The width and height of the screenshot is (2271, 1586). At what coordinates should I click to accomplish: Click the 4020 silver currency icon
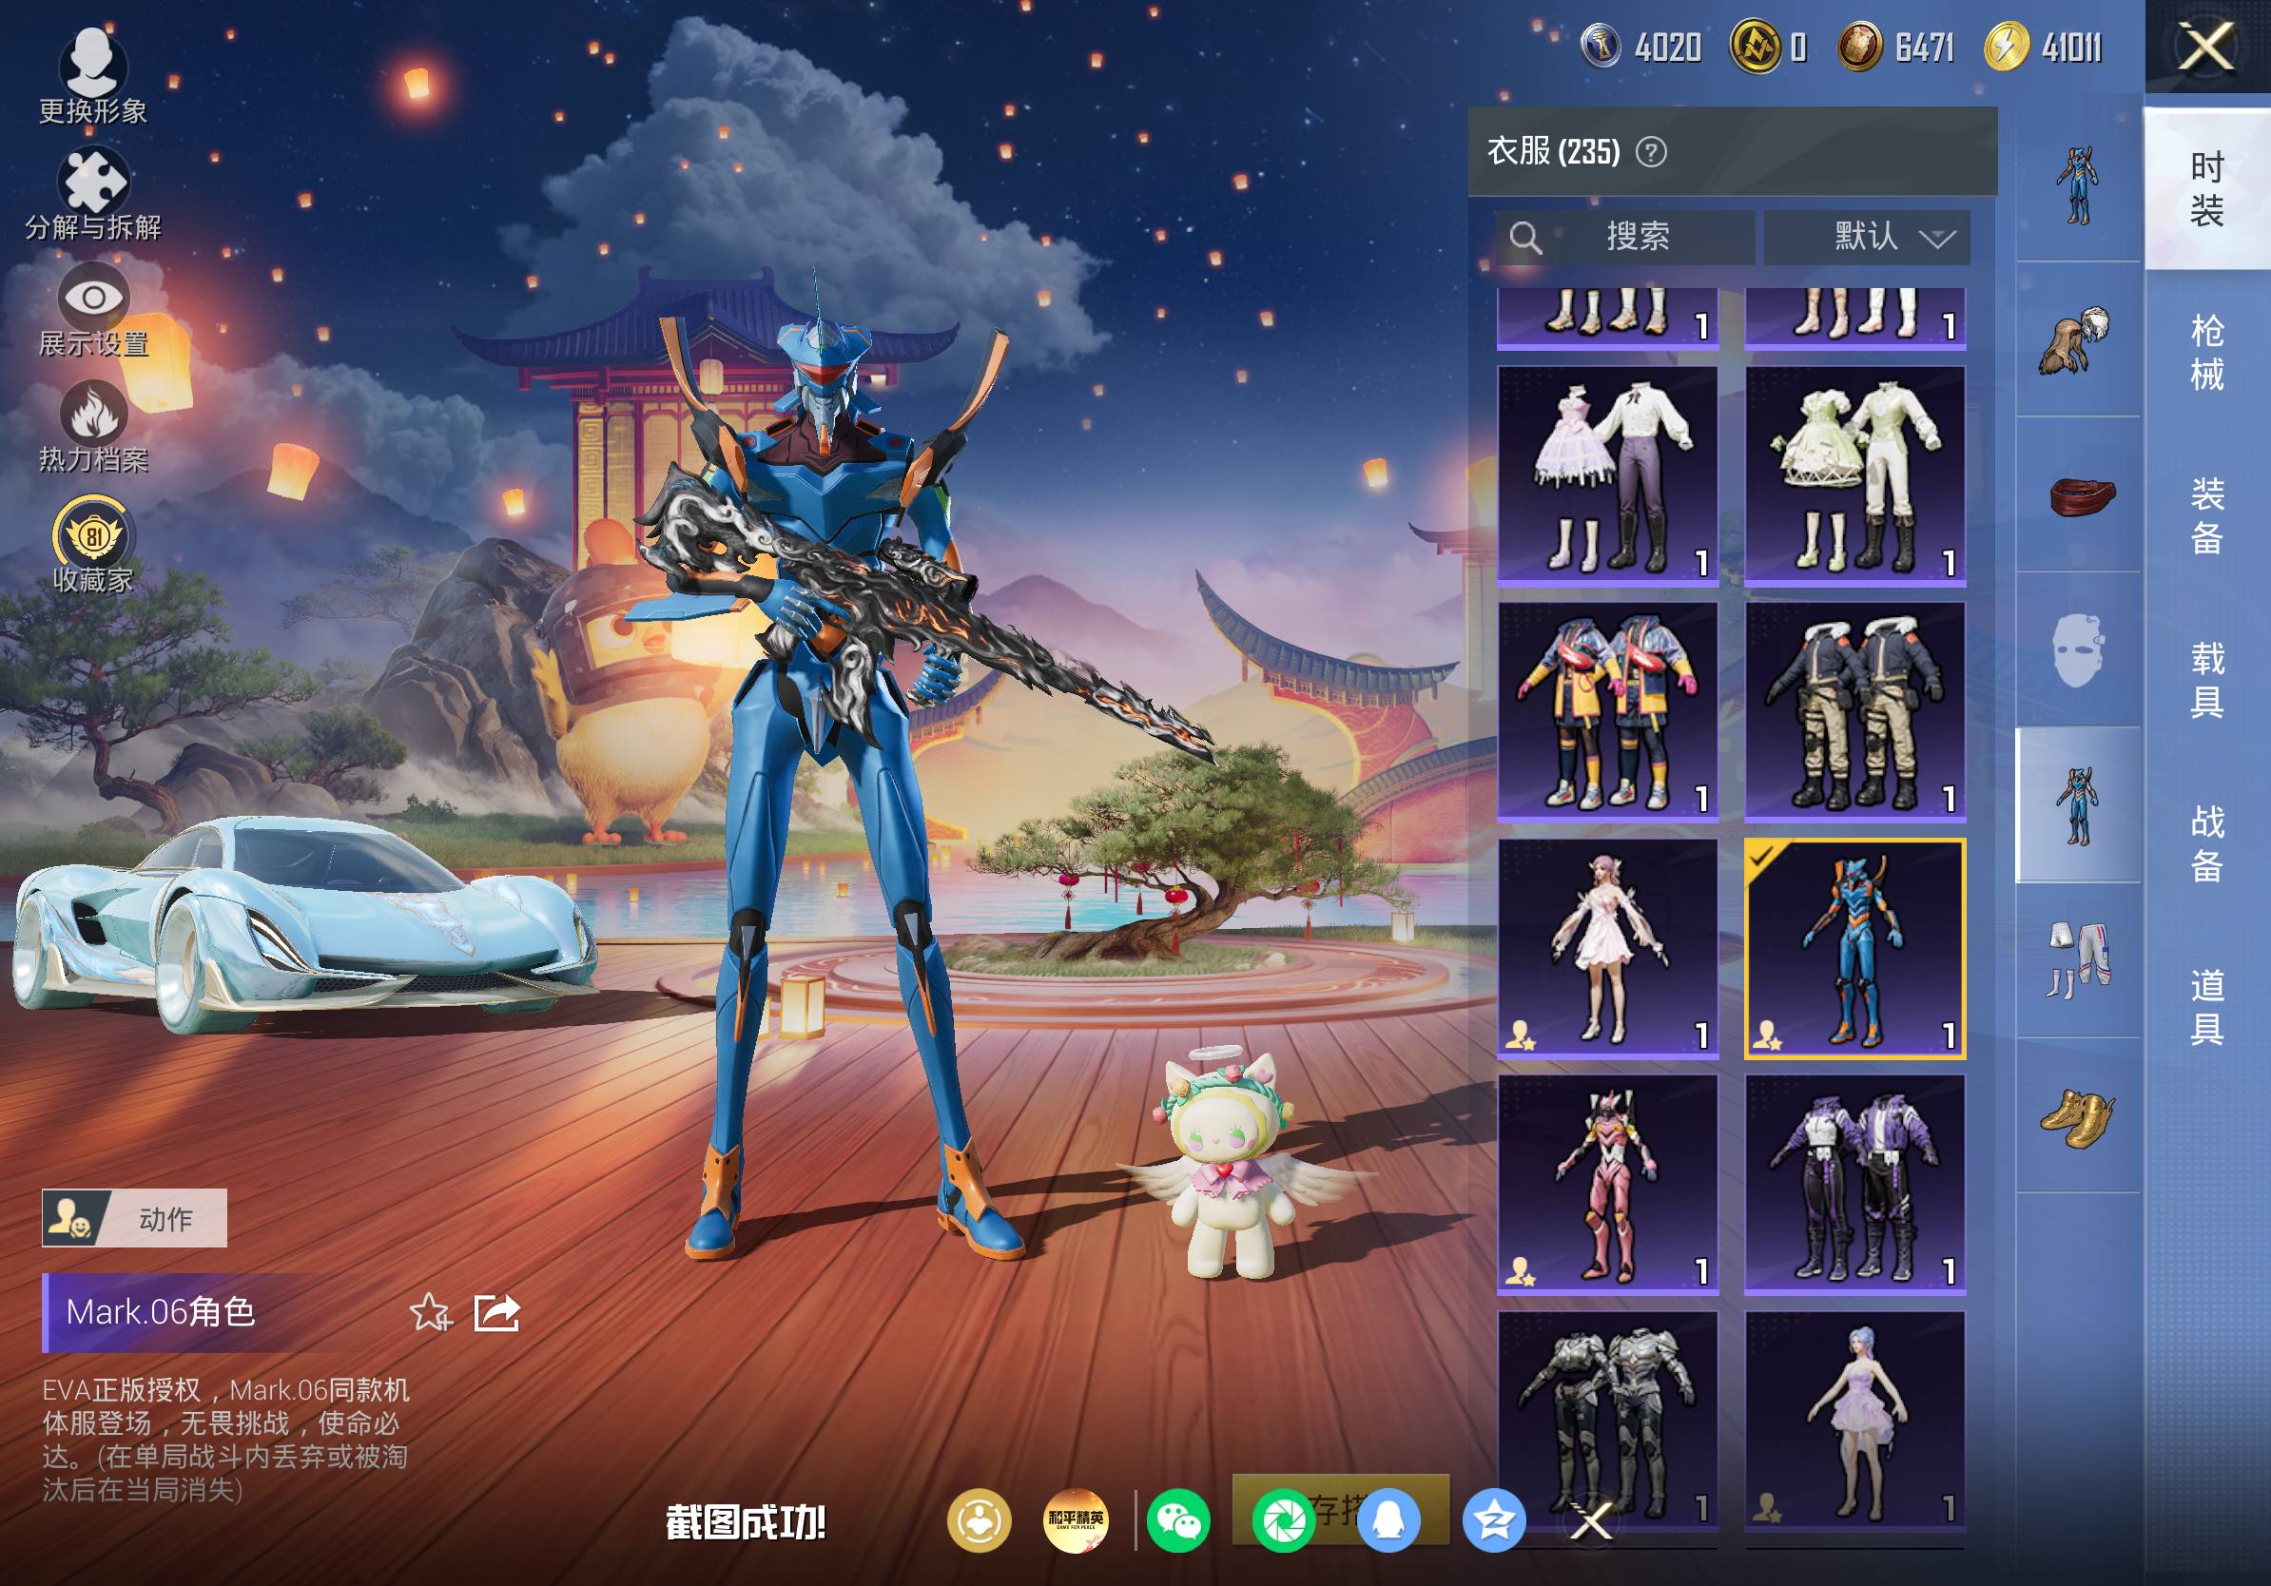point(1600,47)
